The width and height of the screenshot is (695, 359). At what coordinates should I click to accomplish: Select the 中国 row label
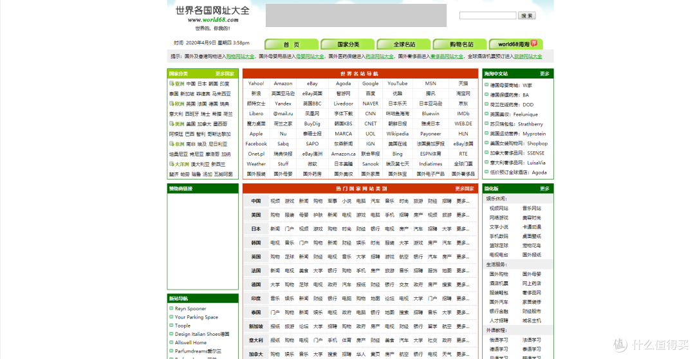coord(256,201)
